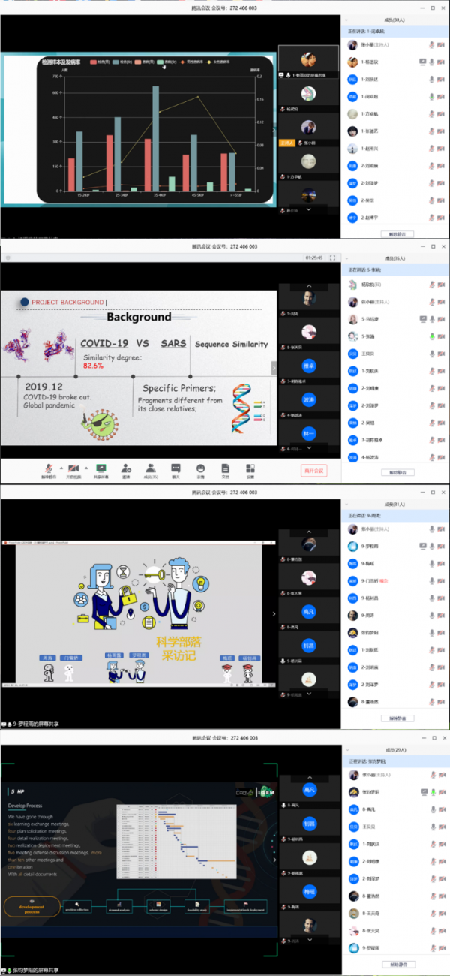The width and height of the screenshot is (450, 976).
Task: Click 张小丽 avatar in the 29-member list
Action: click(x=352, y=775)
